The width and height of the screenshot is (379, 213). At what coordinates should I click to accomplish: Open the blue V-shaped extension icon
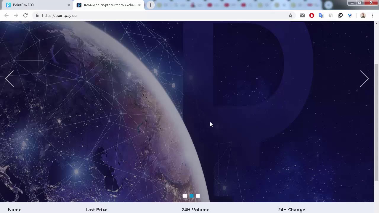pos(350,15)
